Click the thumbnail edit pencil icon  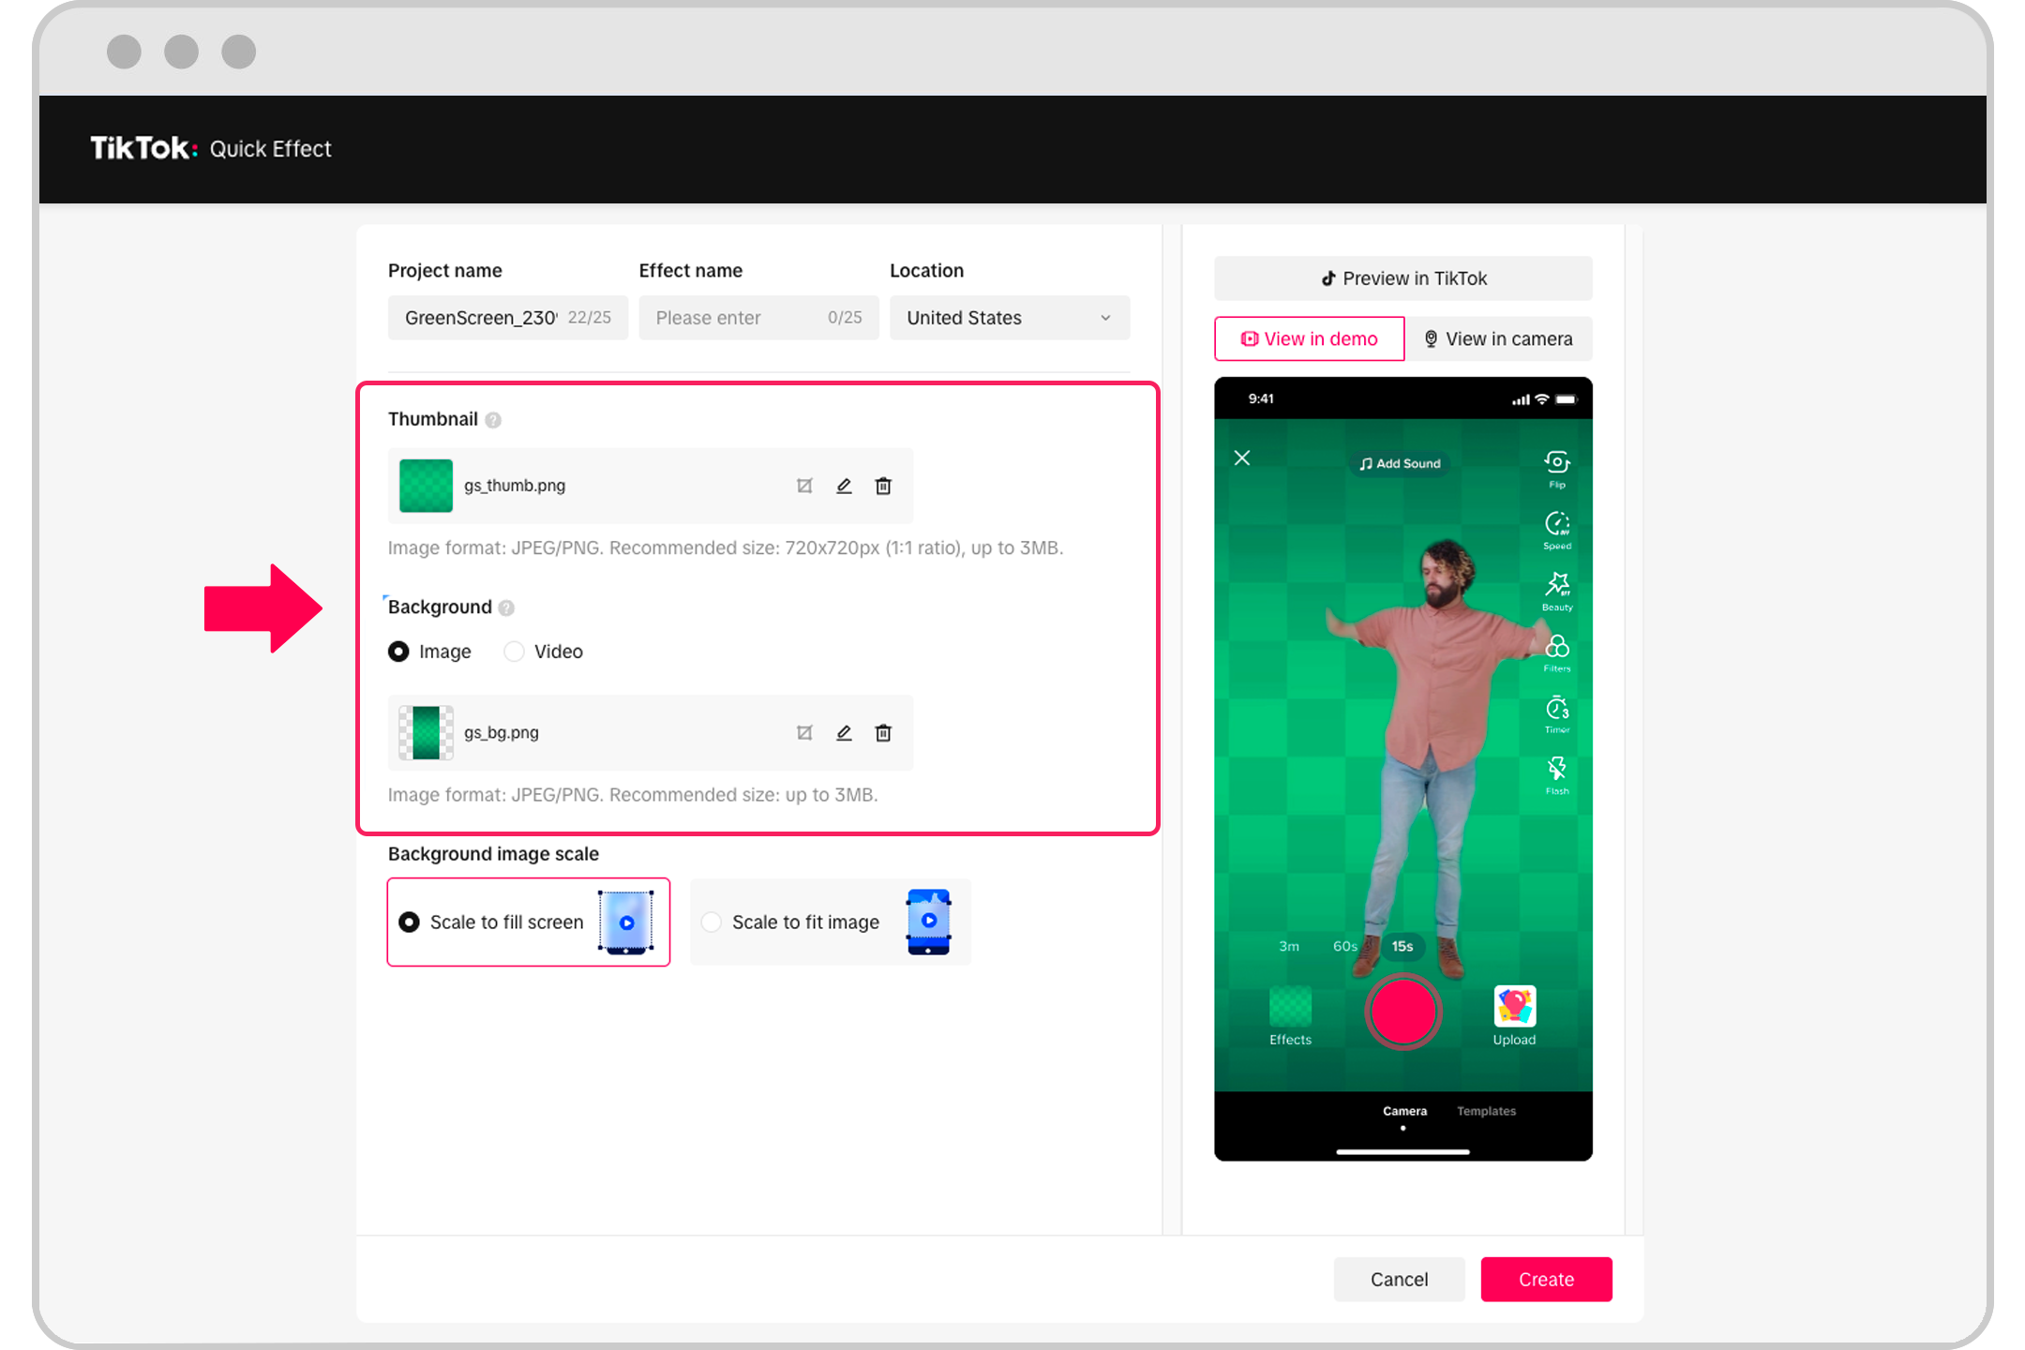[x=844, y=484]
